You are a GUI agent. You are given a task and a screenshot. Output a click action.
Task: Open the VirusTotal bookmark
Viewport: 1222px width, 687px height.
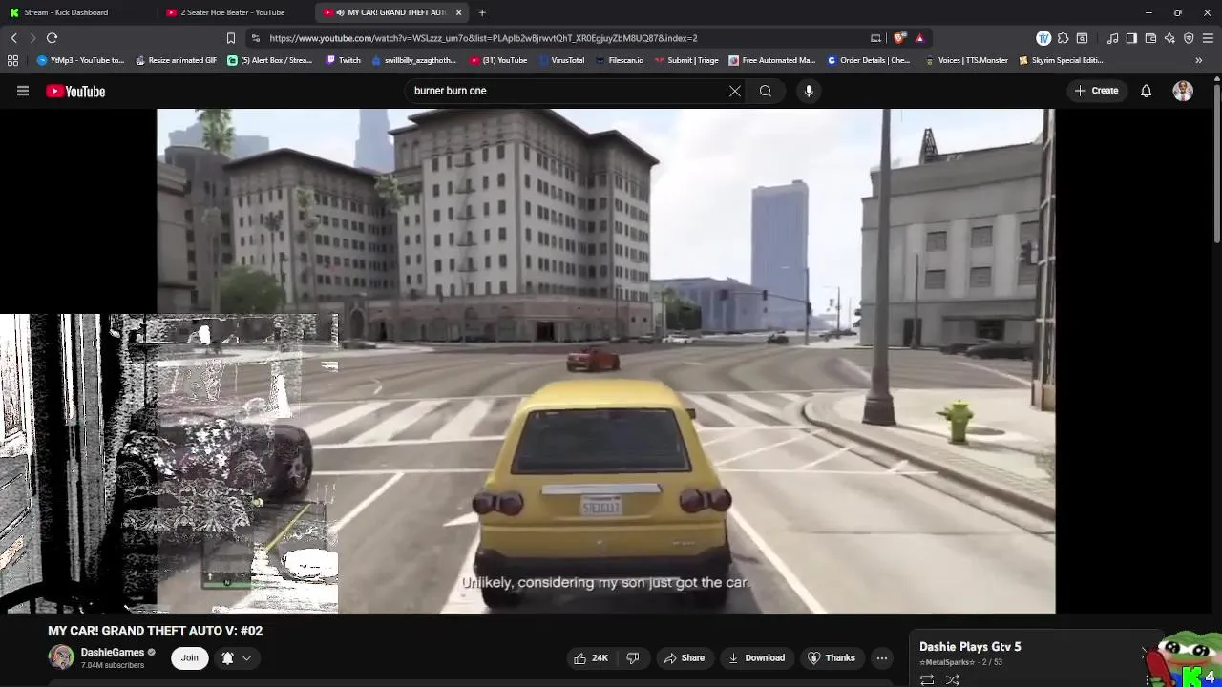[x=561, y=60]
